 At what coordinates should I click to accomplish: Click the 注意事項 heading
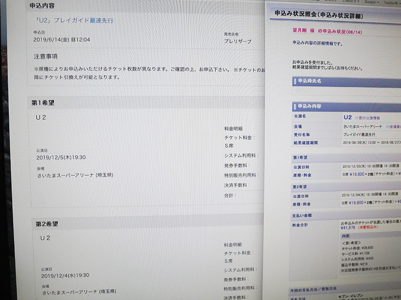point(46,56)
